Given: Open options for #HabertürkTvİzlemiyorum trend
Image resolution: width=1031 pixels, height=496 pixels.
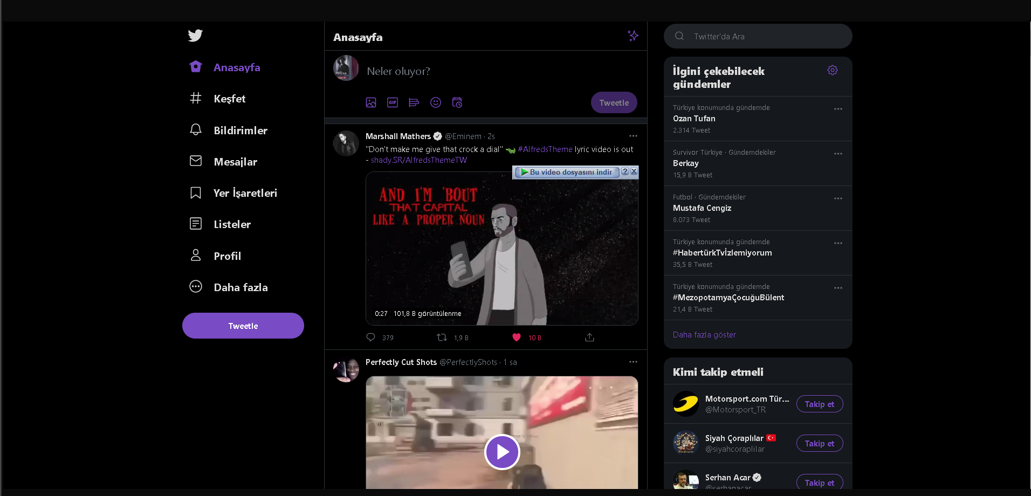Looking at the screenshot, I should click(x=838, y=243).
